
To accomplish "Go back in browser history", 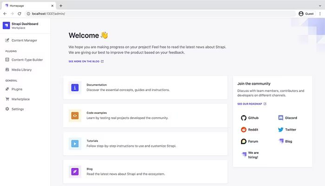I will click(x=5, y=13).
